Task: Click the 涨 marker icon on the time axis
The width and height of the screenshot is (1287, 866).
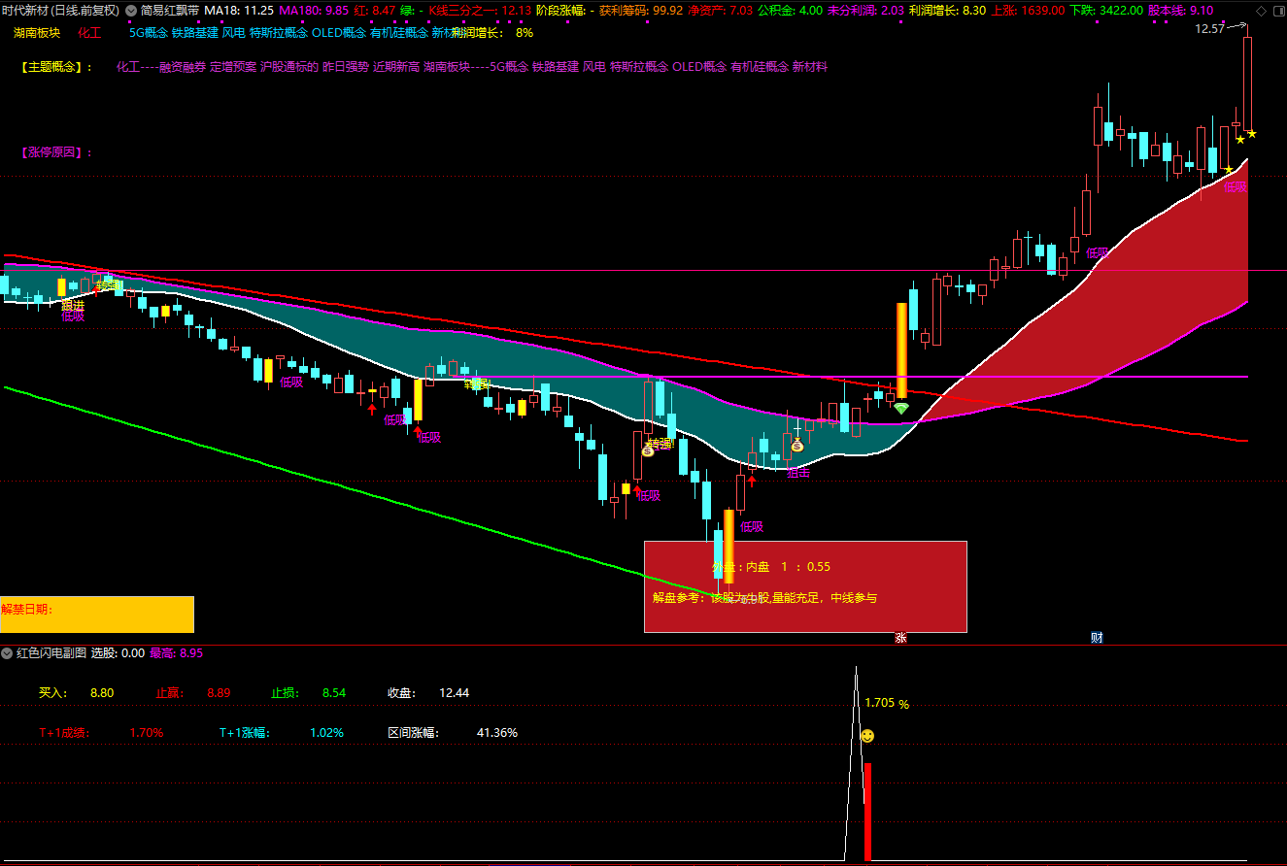Action: 900,638
